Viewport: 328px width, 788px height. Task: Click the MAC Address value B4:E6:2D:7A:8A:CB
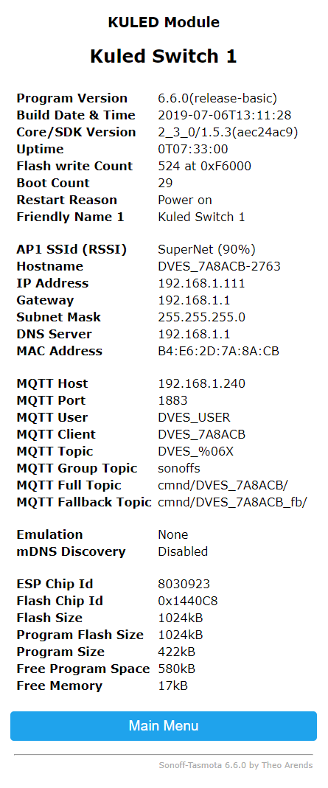tap(218, 351)
